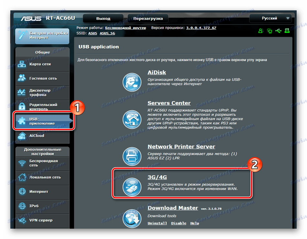Click the Help link under Download Master
This screenshot has width=307, height=239.
[195, 223]
